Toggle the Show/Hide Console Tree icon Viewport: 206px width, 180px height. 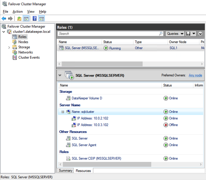tap(26, 19)
